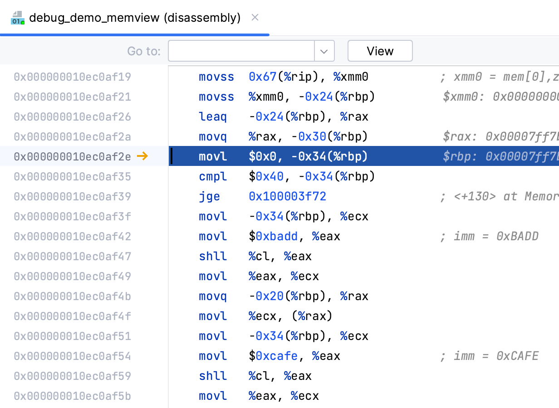Screen dimensions: 559x408
Task: Click the movl $0xbadd, %eax line
Action: [x=270, y=236]
